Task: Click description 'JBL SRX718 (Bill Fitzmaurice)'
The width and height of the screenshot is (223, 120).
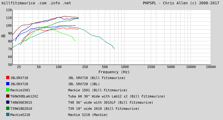Action: (97, 78)
